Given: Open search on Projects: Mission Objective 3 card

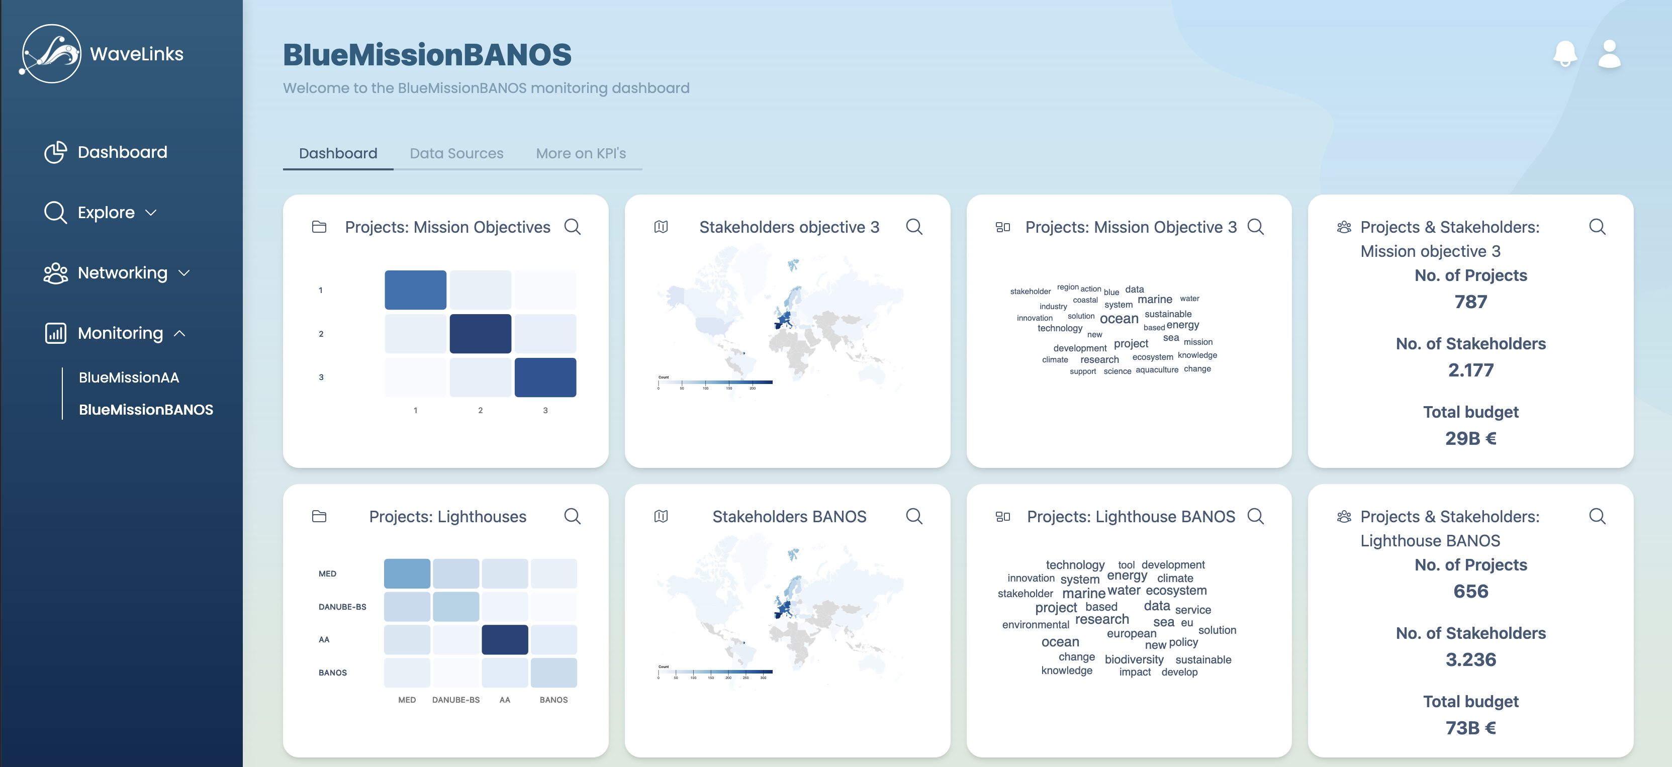Looking at the screenshot, I should 1256,227.
